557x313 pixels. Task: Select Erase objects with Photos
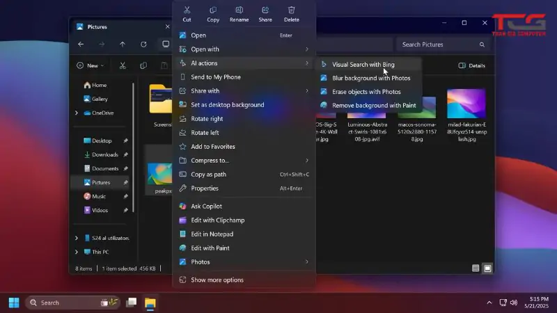[x=369, y=92]
